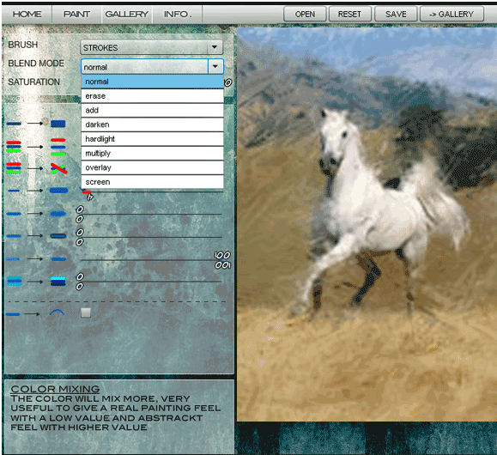Viewport: 497px width, 455px height.
Task: Choose erase from the blend mode list
Action: click(x=152, y=96)
